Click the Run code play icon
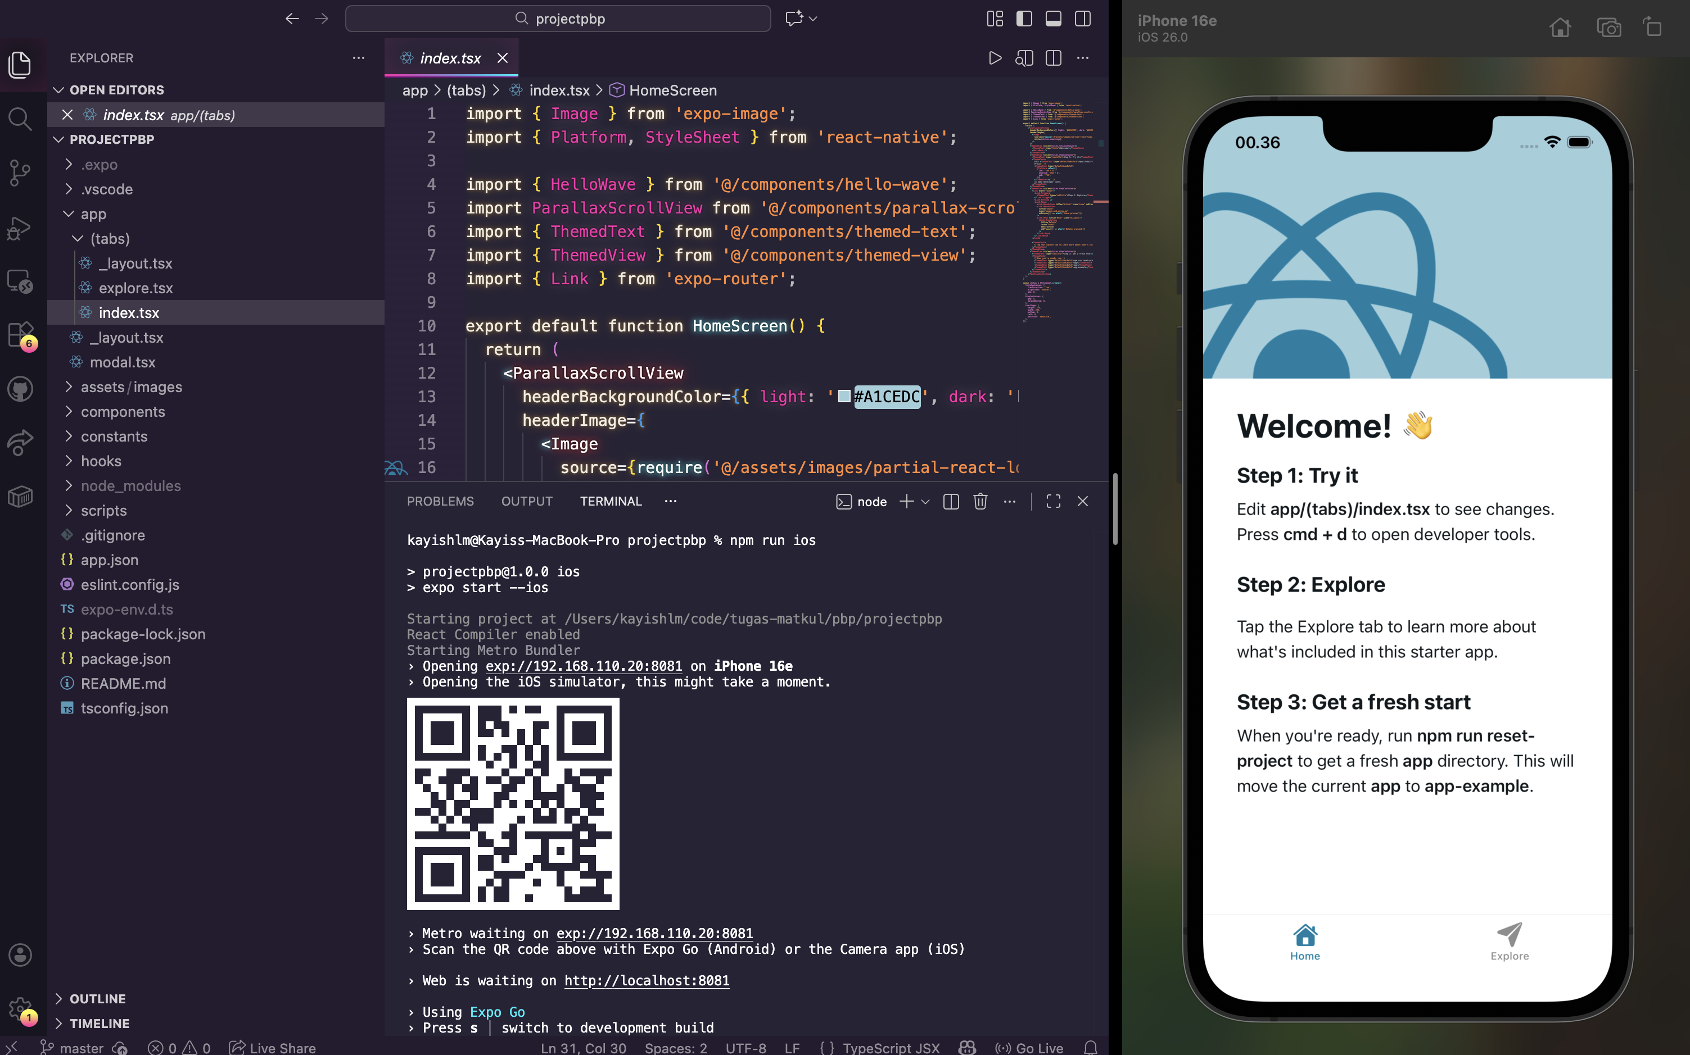The image size is (1690, 1055). coord(995,58)
